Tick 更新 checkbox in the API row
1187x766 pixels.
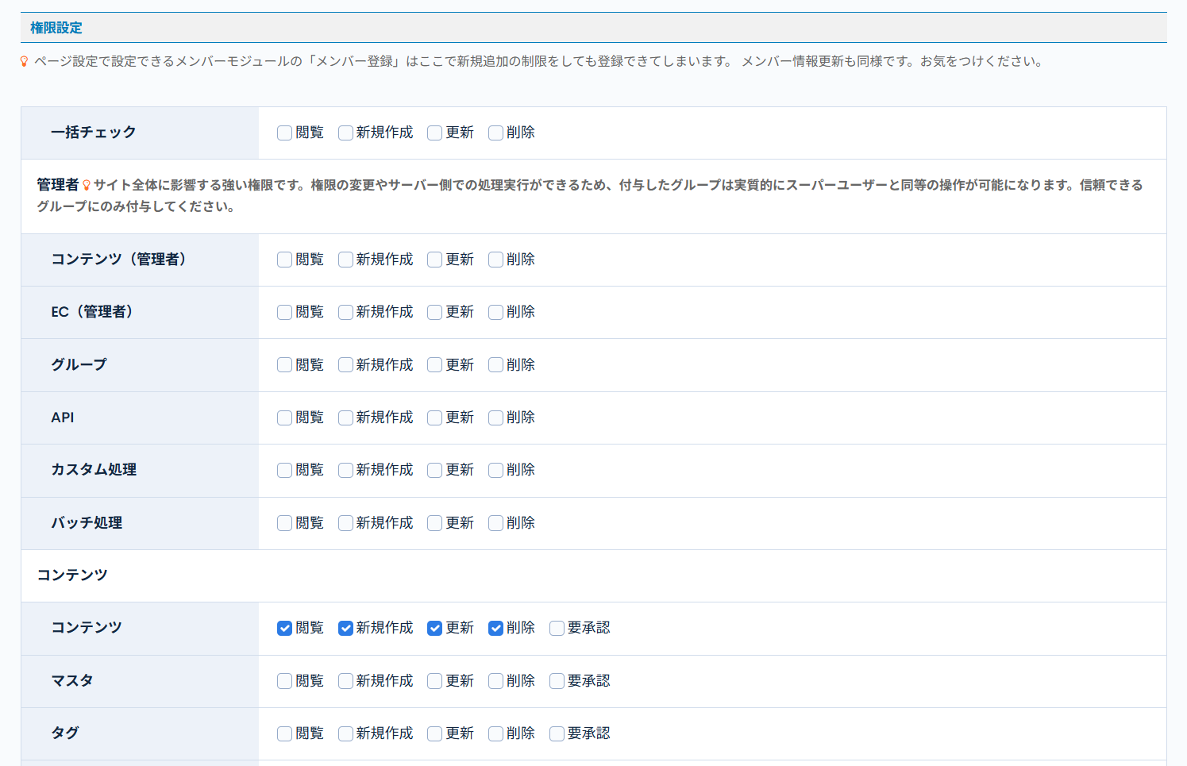[434, 418]
